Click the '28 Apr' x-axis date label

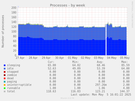tap(33, 58)
